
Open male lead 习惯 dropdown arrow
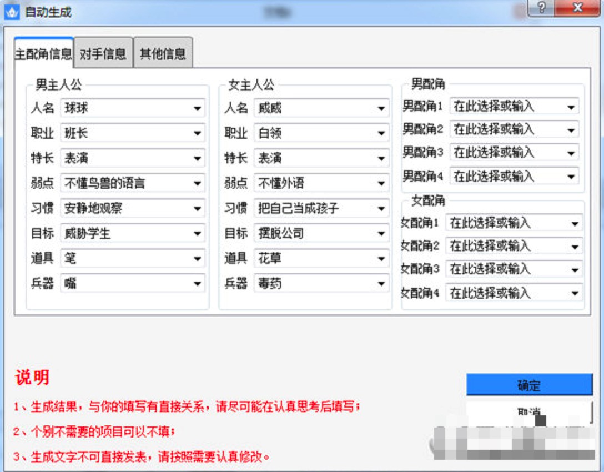point(197,208)
